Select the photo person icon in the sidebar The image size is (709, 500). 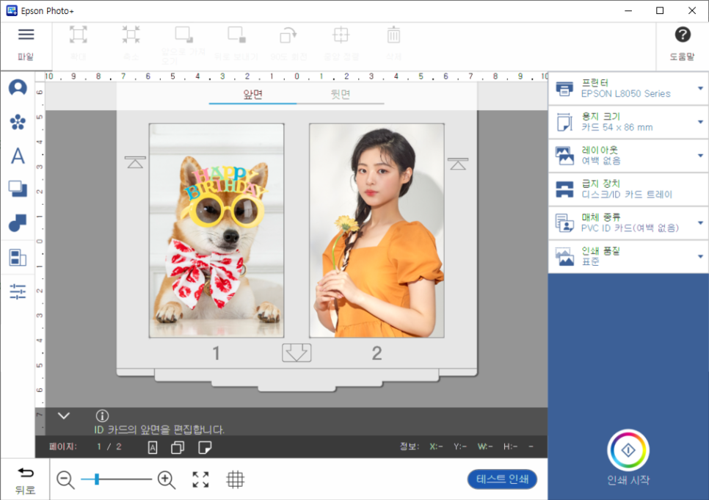(x=18, y=87)
